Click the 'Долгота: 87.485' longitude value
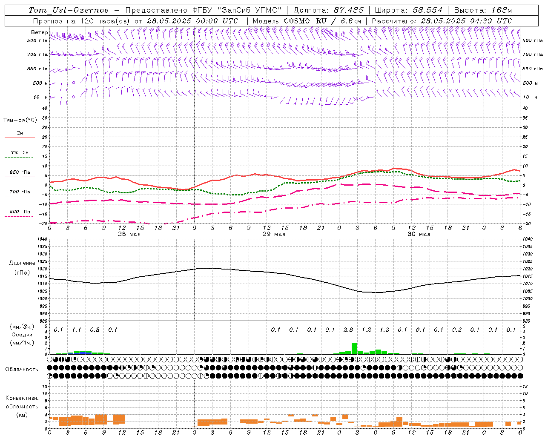 [329, 10]
